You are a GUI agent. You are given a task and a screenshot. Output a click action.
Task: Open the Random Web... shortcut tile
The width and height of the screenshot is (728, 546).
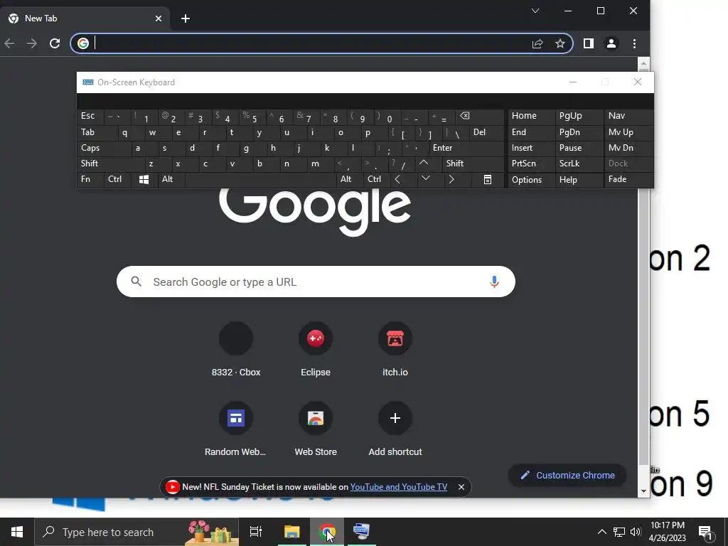click(236, 429)
